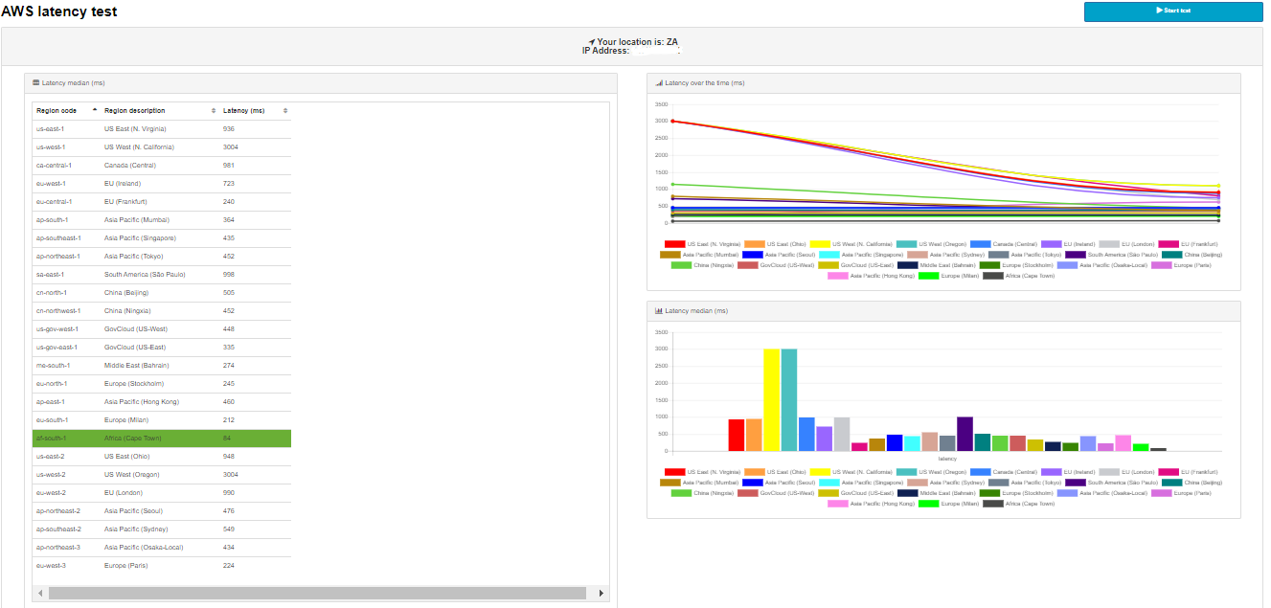Click the horizontal scrollbar thumb under the table

317,594
